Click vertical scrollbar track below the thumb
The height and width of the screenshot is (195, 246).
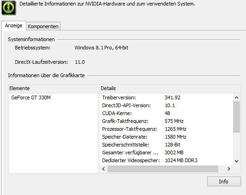237,145
